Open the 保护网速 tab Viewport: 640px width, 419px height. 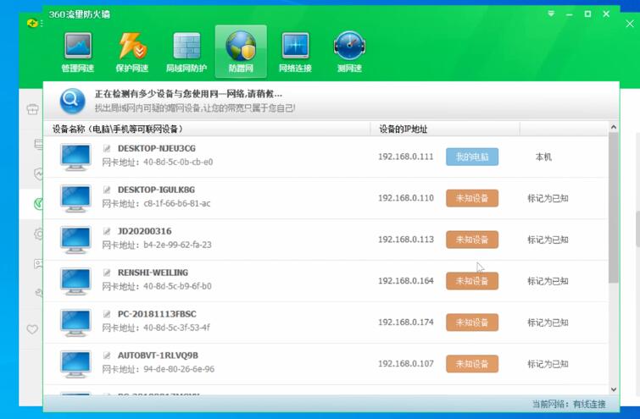132,52
